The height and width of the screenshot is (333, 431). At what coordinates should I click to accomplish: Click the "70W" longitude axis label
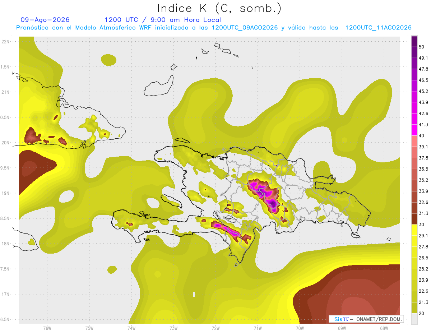click(x=300, y=328)
